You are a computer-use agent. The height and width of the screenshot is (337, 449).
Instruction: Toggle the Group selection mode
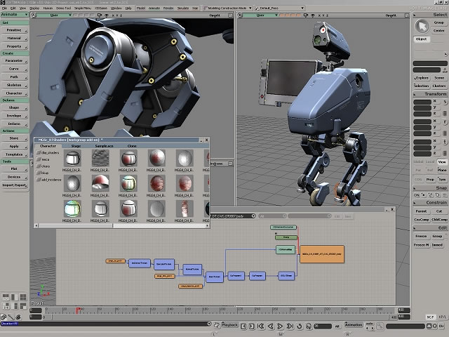(439, 23)
